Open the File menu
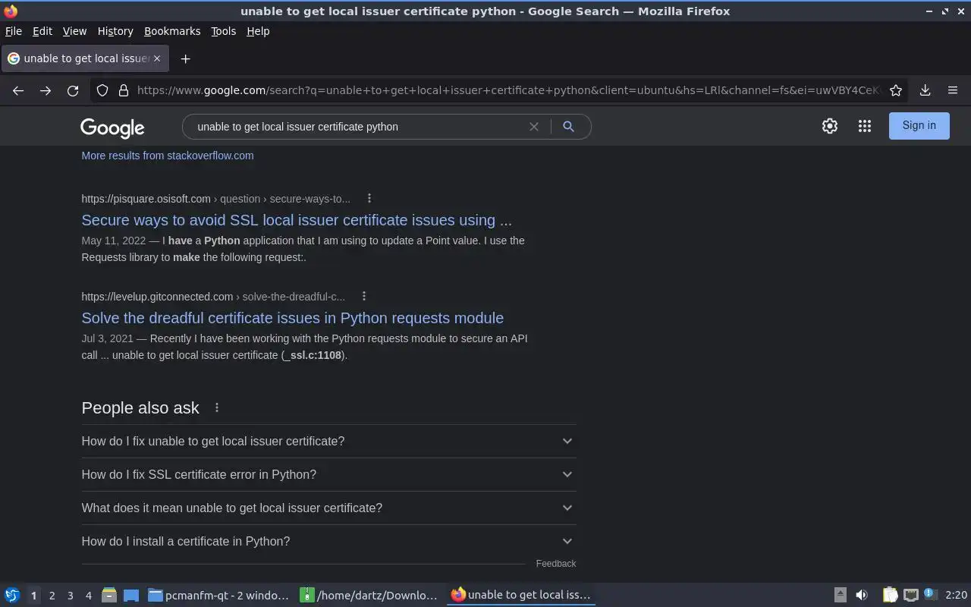This screenshot has height=607, width=971. coord(14,31)
